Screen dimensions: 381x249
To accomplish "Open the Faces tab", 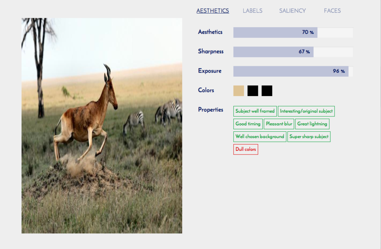I will tap(332, 11).
